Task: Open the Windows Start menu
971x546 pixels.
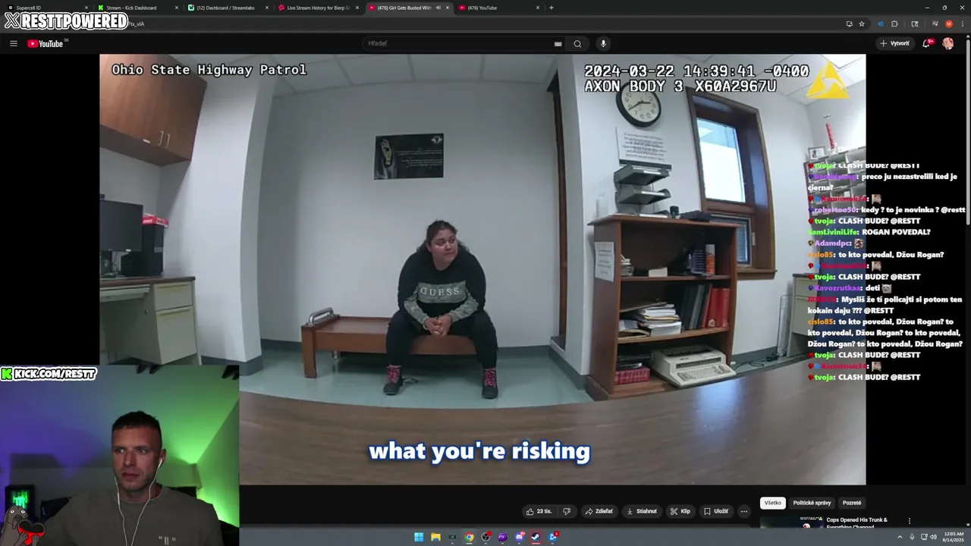Action: coord(419,537)
